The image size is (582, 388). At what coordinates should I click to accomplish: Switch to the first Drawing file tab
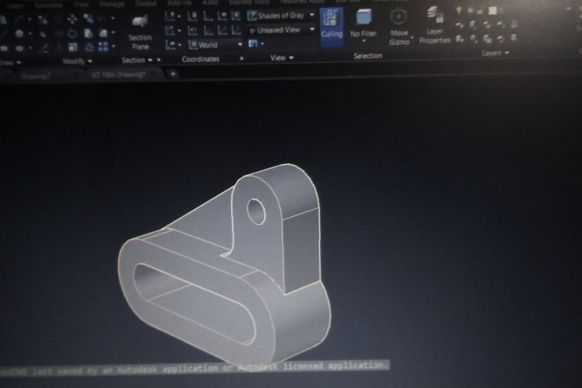point(35,76)
